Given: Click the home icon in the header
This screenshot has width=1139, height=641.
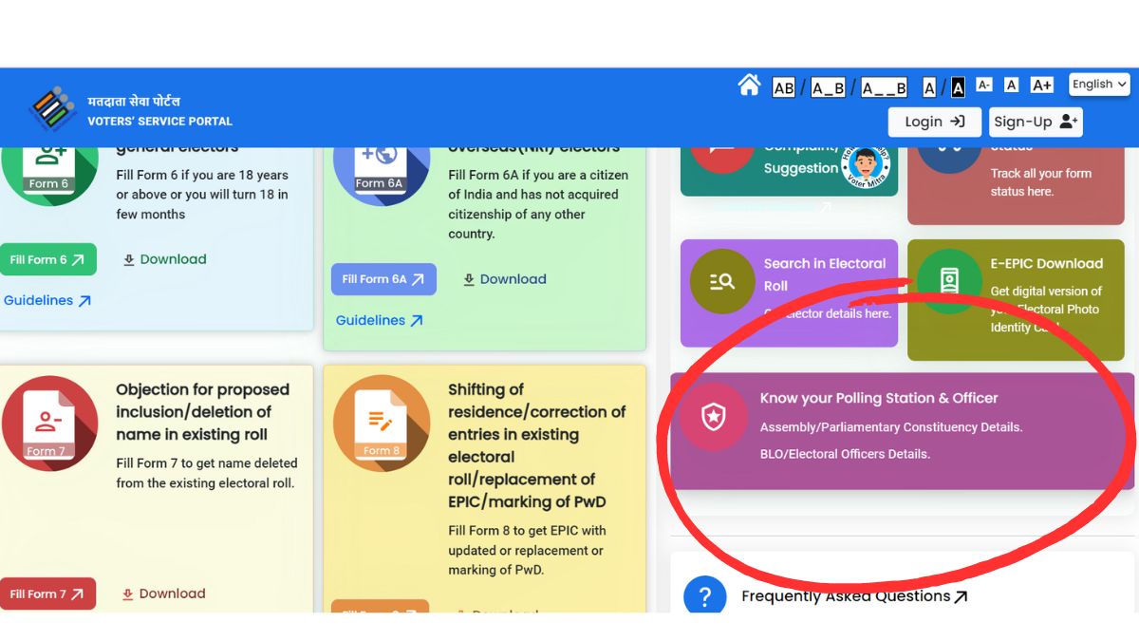Looking at the screenshot, I should pos(749,85).
